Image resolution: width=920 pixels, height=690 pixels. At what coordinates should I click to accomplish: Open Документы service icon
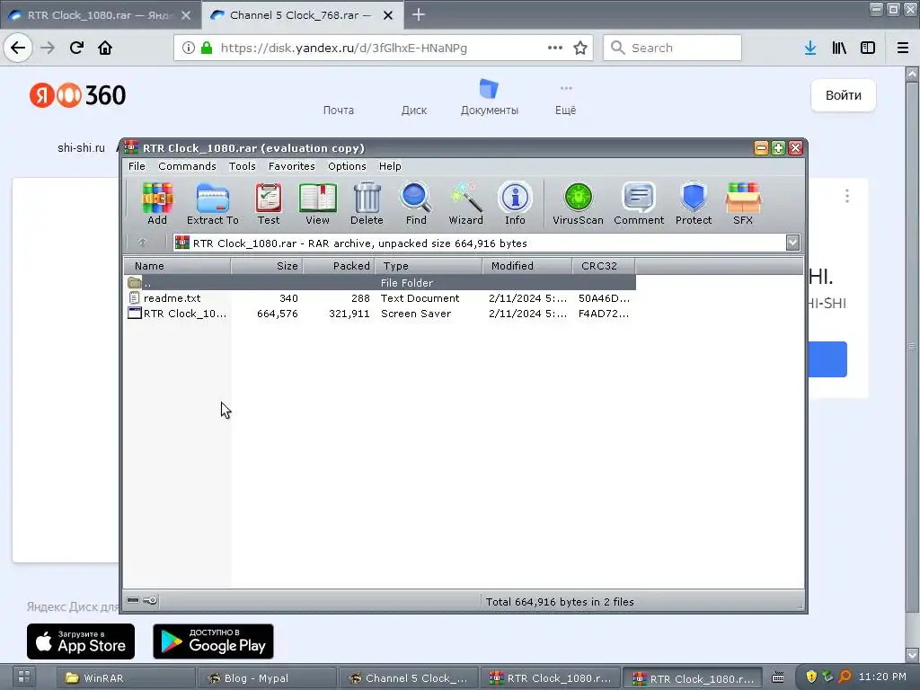tap(490, 97)
